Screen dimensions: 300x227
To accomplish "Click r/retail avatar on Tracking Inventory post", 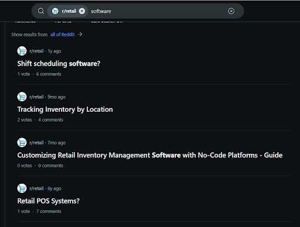I will tap(22, 97).
